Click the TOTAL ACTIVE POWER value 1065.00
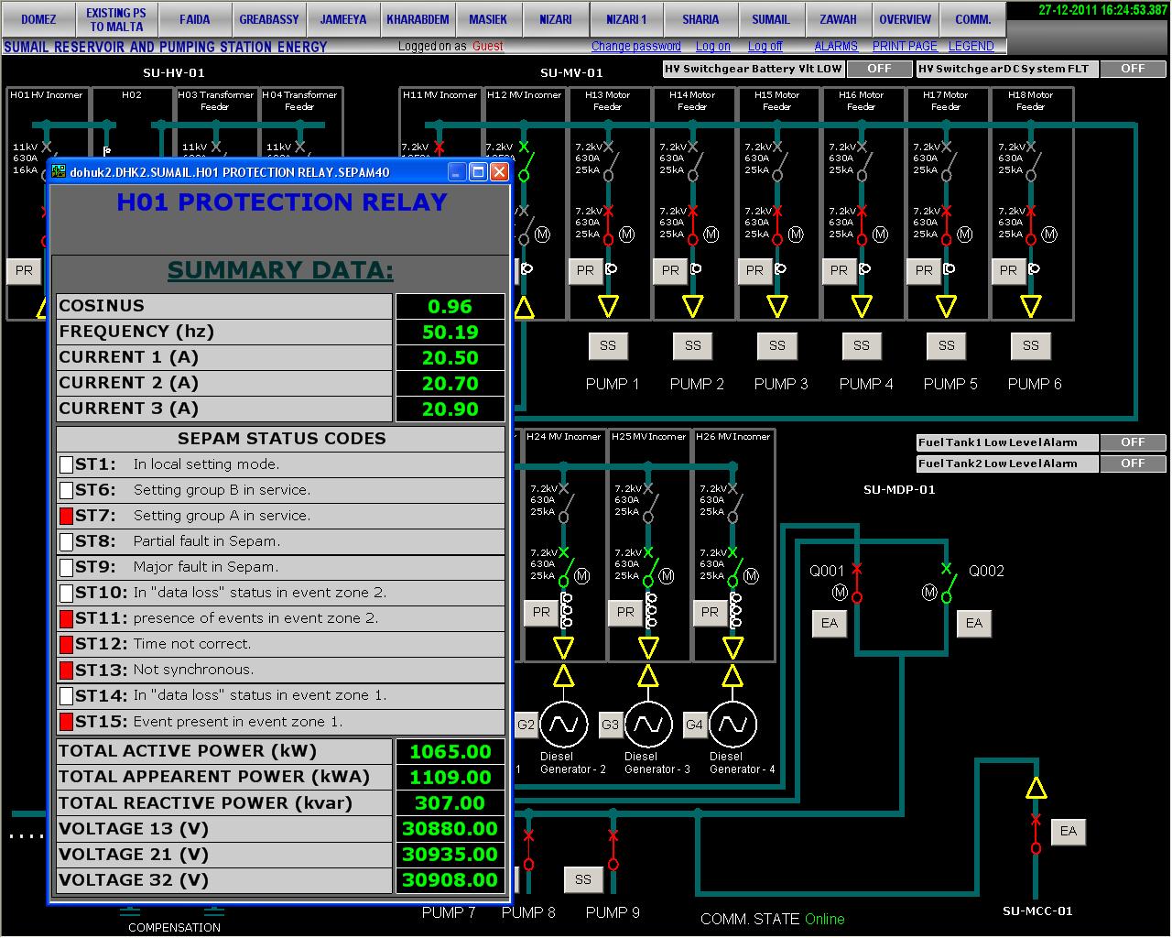 450,752
